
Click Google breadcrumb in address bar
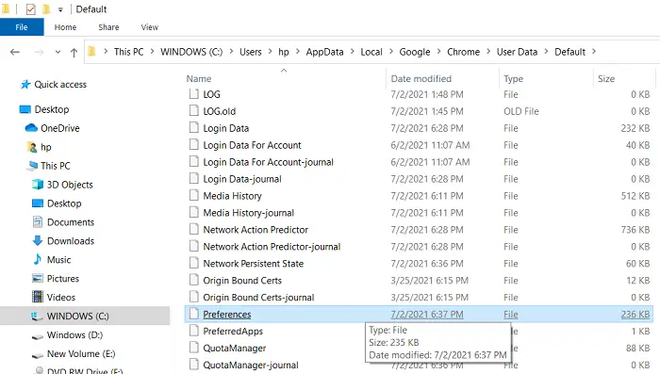pos(415,52)
